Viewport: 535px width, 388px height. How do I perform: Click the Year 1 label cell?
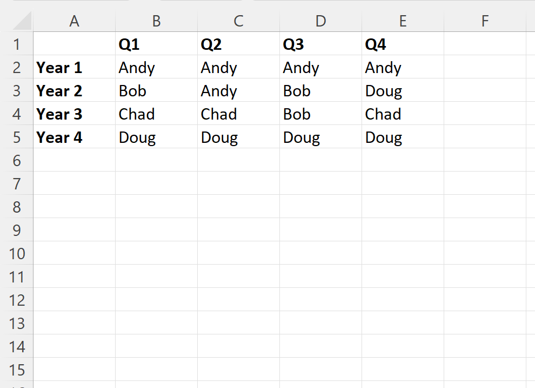pyautogui.click(x=74, y=68)
